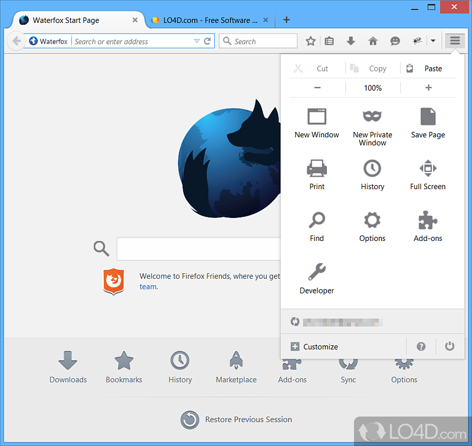Enter Full Screen mode
The width and height of the screenshot is (472, 446).
[428, 175]
